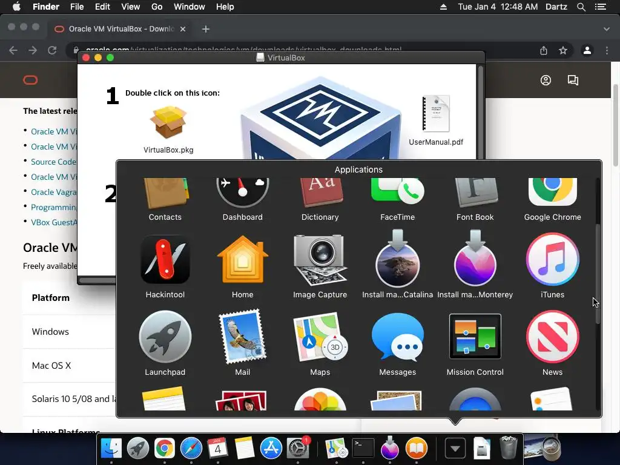The image size is (620, 465).
Task: Click Oracle account icon on webpage
Action: click(x=546, y=81)
